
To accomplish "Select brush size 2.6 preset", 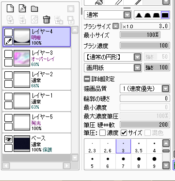I will click(108, 147).
